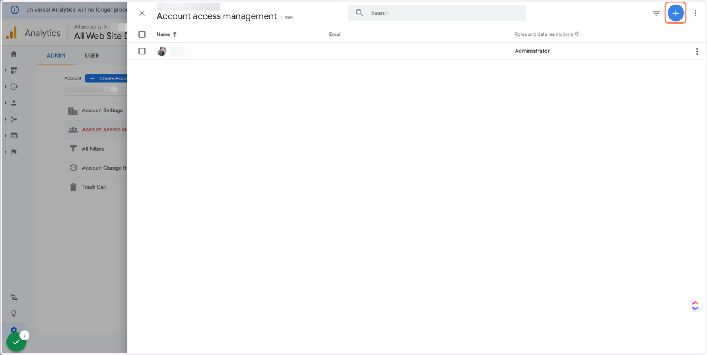Open Behavior icon in sidebar

(x=14, y=135)
